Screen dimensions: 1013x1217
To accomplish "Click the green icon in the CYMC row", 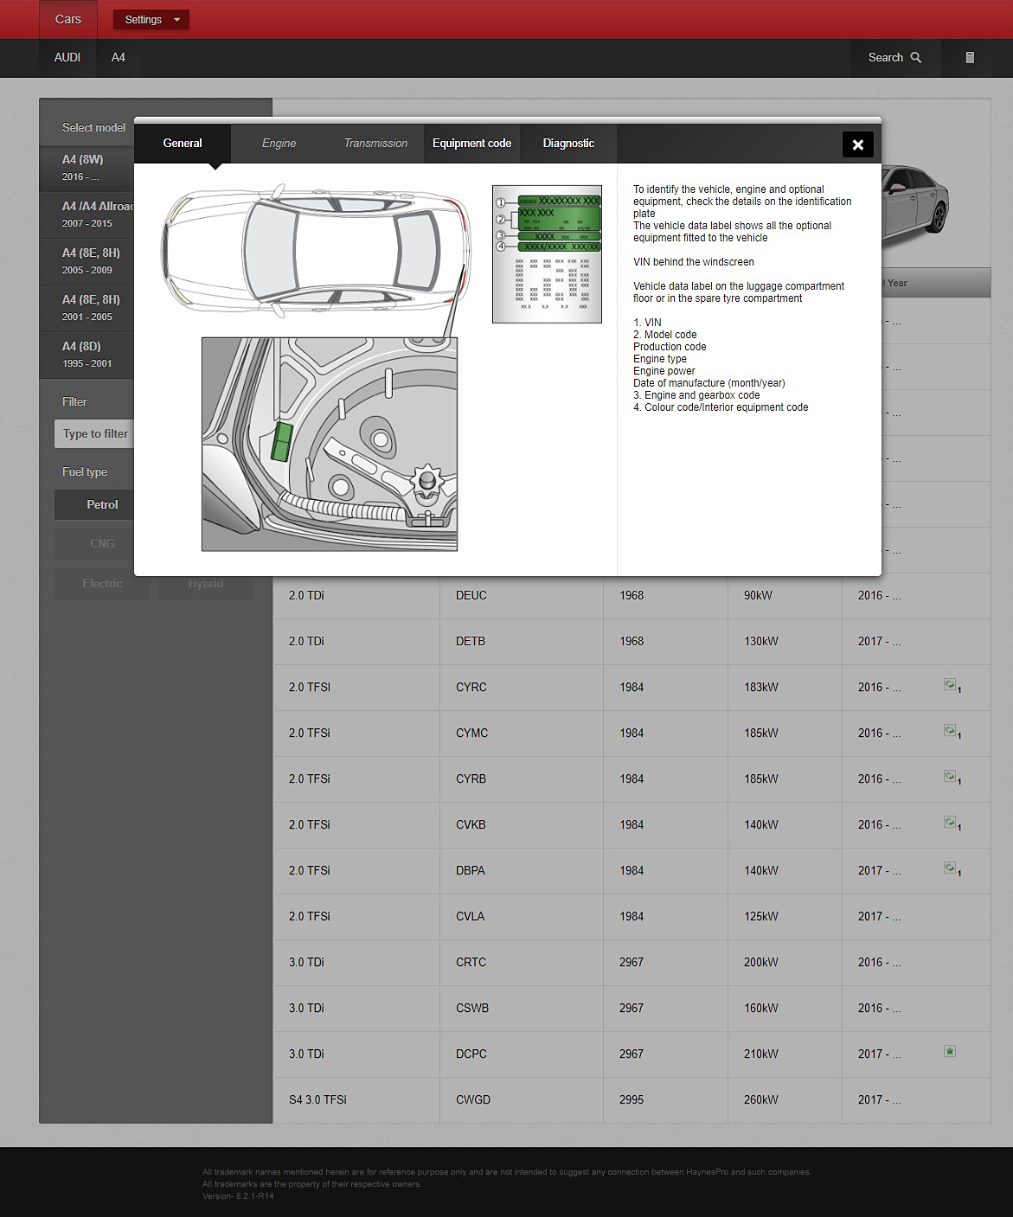I will 950,731.
